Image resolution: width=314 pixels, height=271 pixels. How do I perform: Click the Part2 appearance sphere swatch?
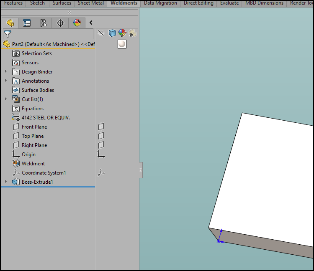[x=122, y=44]
